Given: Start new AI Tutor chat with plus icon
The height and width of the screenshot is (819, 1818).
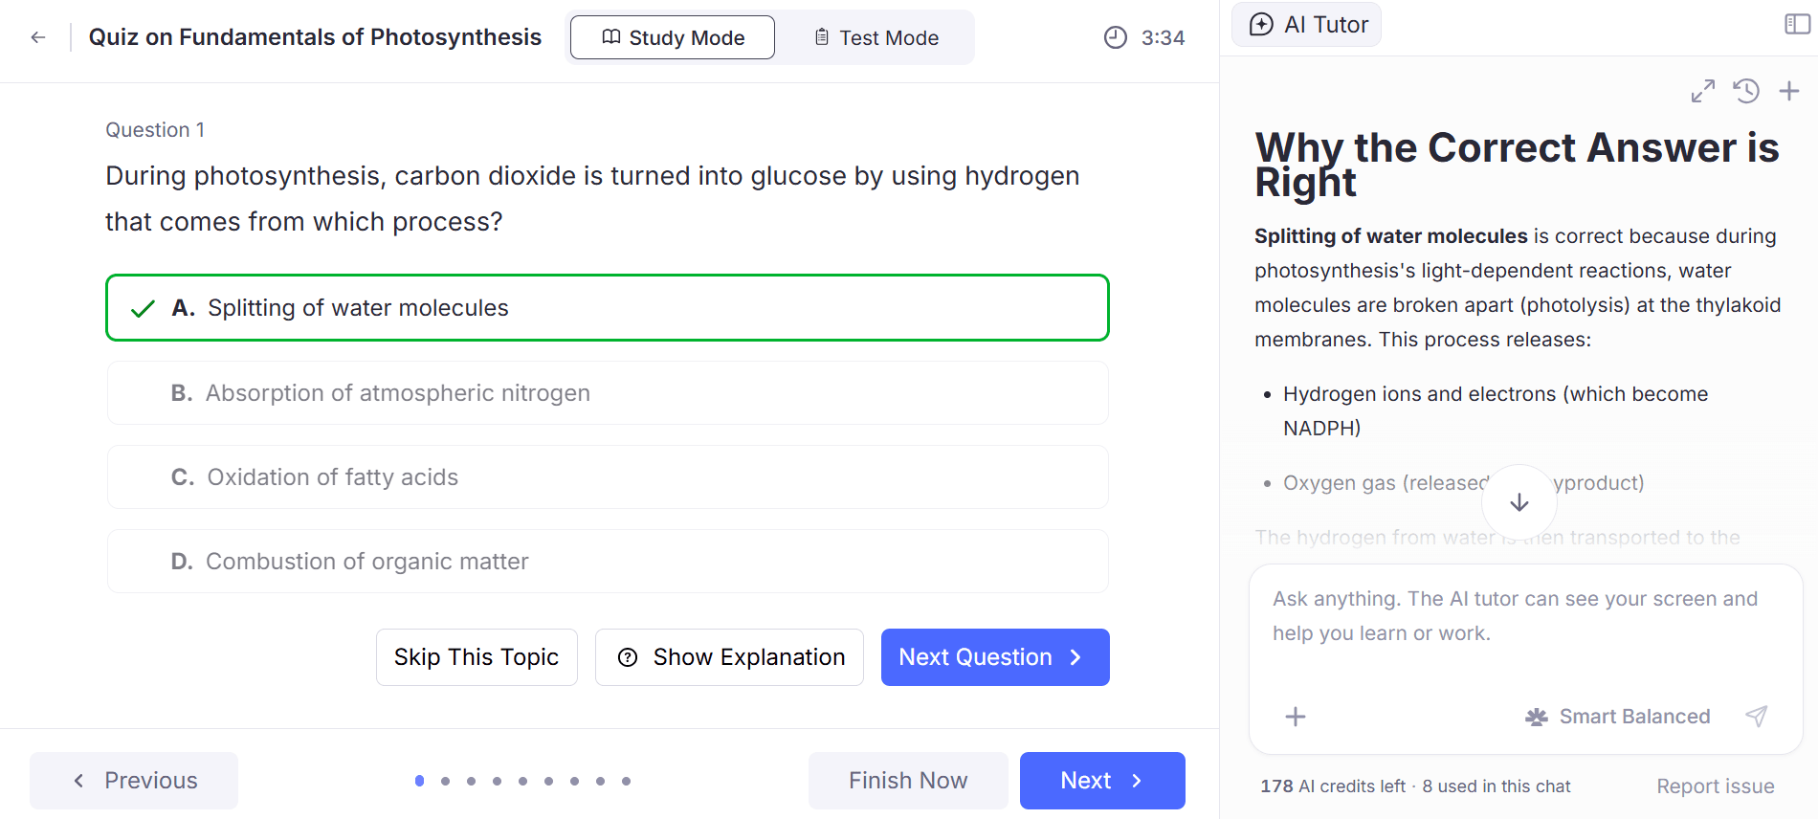Looking at the screenshot, I should (x=1789, y=91).
